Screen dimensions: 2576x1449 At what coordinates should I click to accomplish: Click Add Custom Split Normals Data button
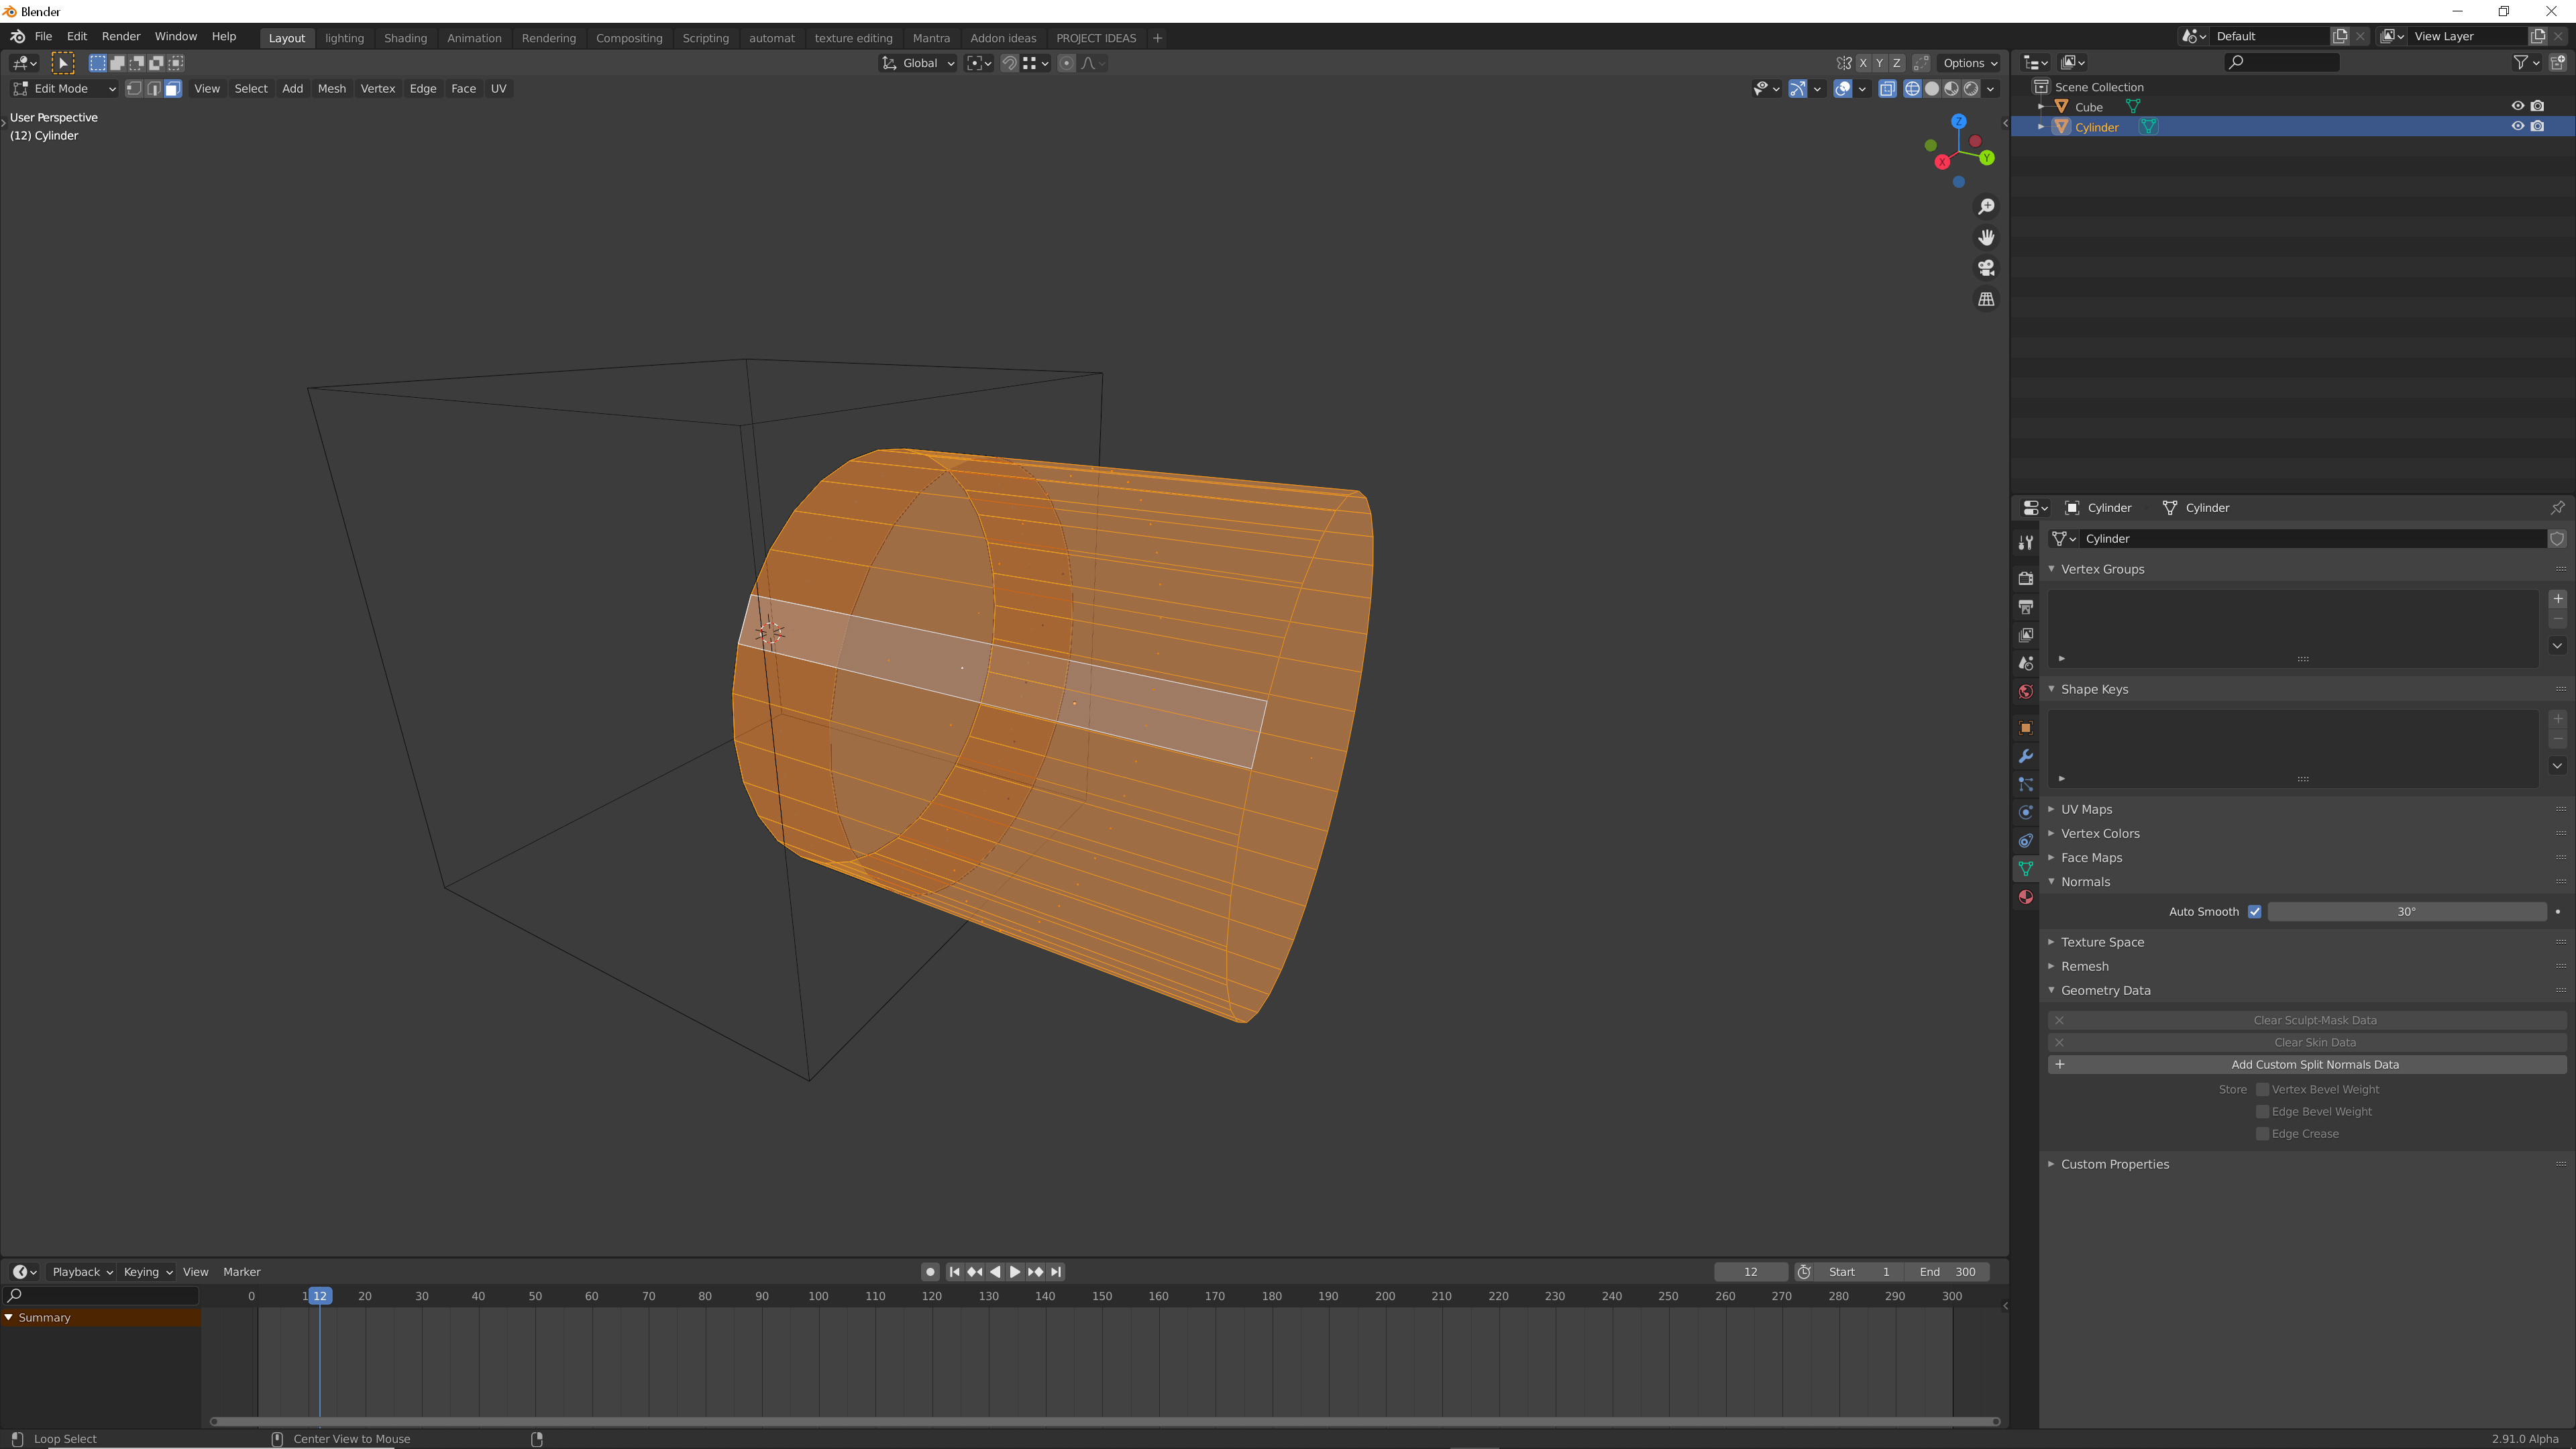tap(2307, 1064)
